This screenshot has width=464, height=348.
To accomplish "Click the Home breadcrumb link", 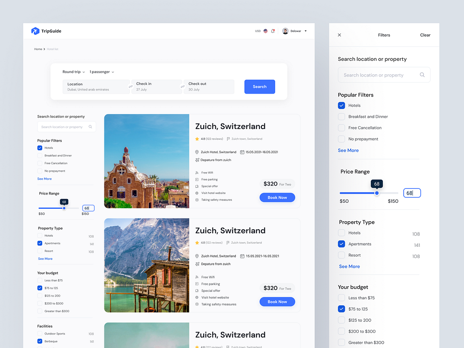I will pos(38,49).
